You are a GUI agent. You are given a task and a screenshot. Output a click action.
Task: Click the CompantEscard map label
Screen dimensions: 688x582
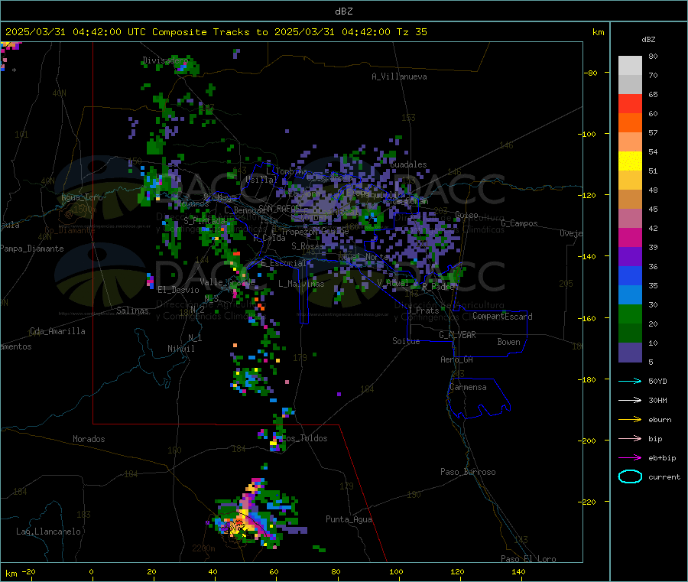point(502,317)
